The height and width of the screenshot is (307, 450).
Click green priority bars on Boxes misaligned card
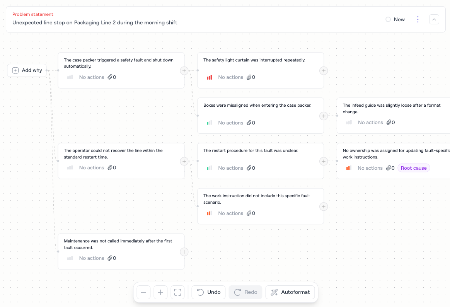(x=210, y=123)
